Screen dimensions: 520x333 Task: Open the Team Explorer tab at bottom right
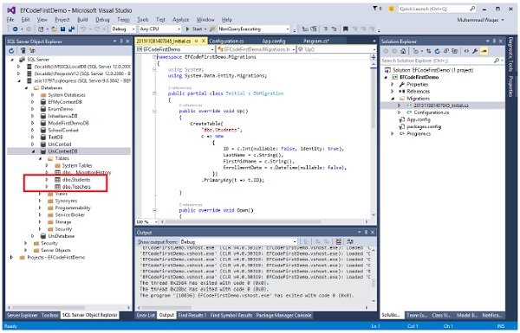pos(417,315)
